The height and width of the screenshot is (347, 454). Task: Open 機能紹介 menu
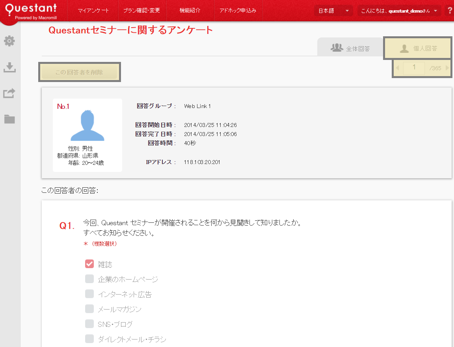[x=190, y=10]
